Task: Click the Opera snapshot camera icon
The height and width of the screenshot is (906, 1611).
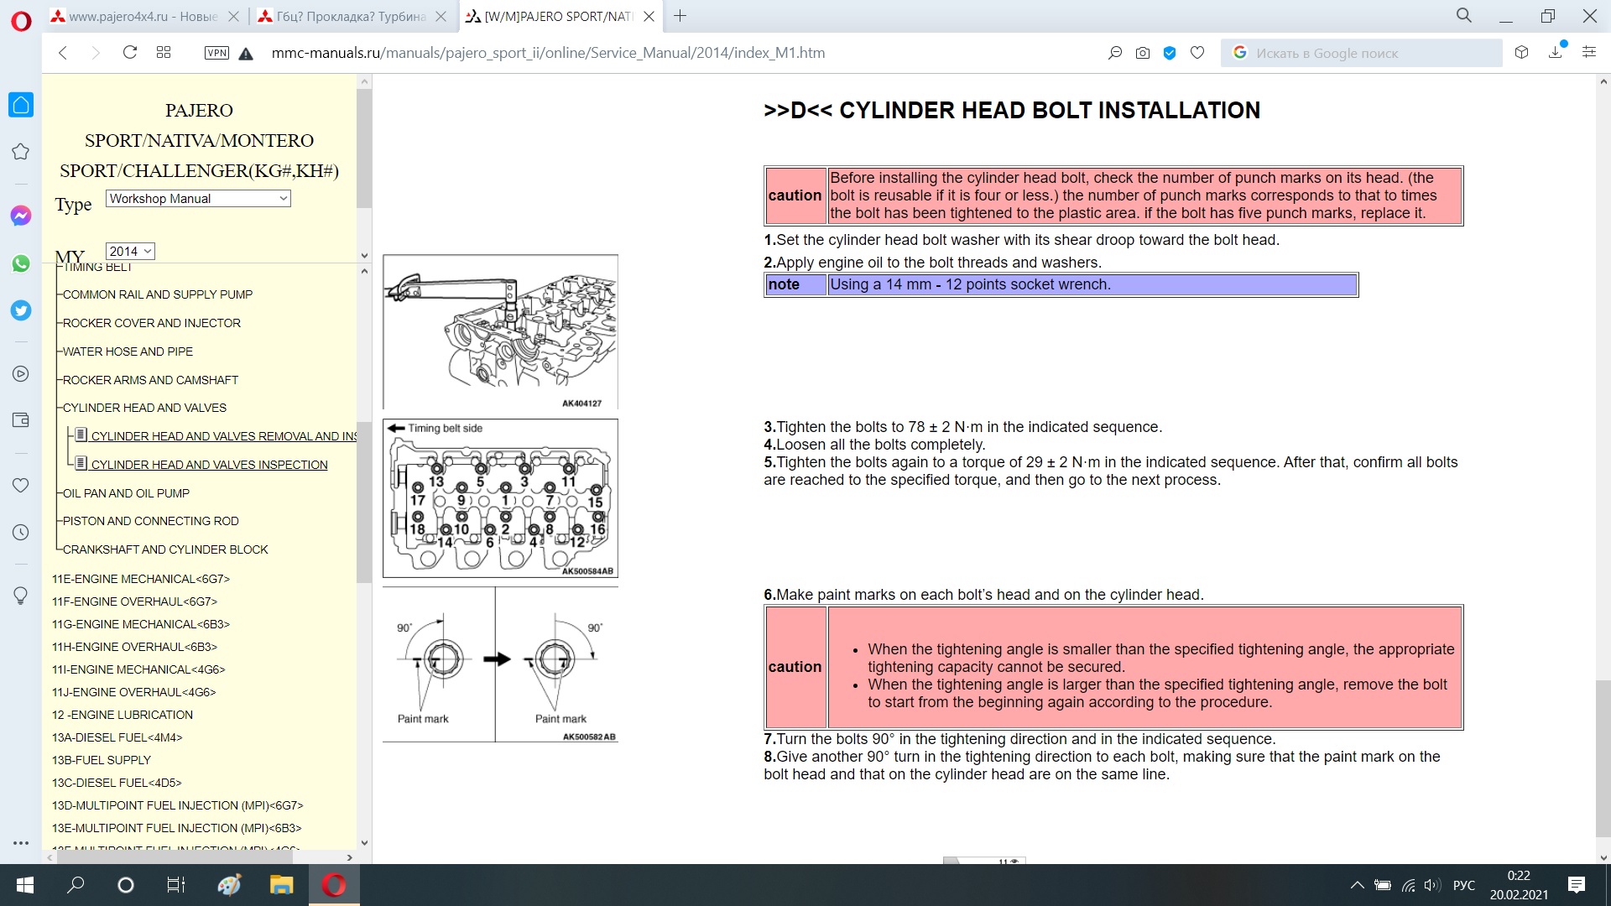Action: pyautogui.click(x=1142, y=53)
